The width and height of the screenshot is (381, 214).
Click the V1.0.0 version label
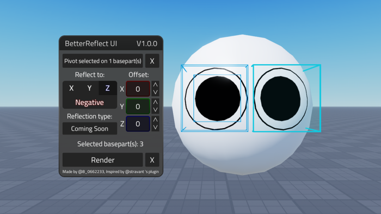pos(147,43)
